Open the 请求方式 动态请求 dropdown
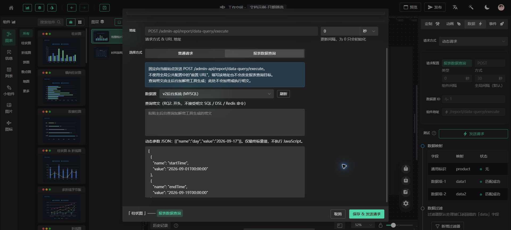 coord(473,41)
